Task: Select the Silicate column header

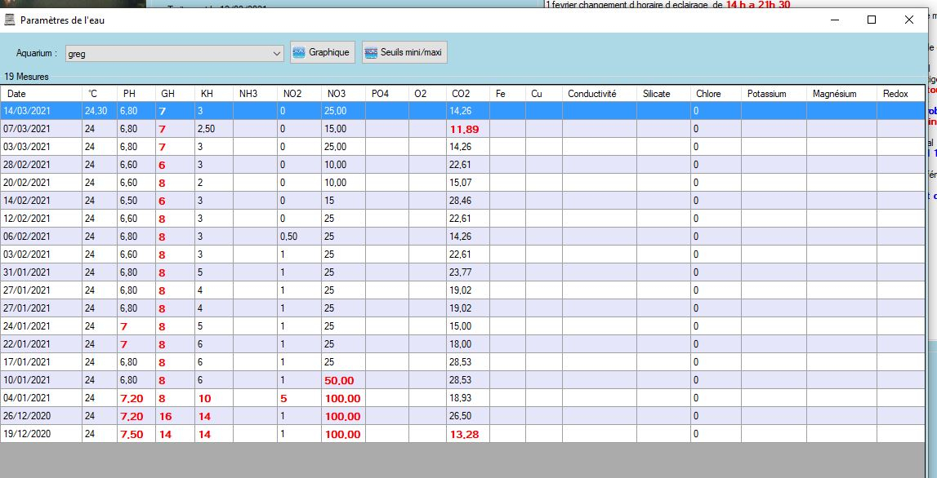Action: coord(663,94)
